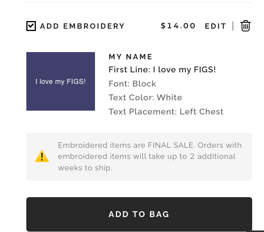Click Text Placement: Left Chest detail
Image resolution: width=264 pixels, height=232 pixels.
(166, 112)
